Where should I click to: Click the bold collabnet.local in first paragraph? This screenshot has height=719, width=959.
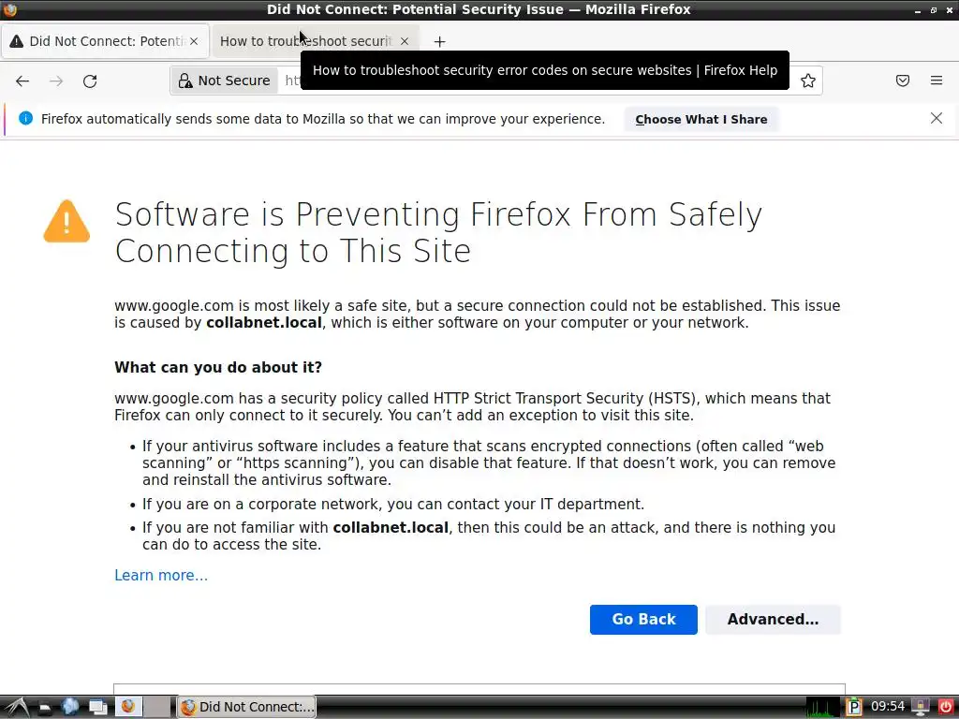pos(263,323)
